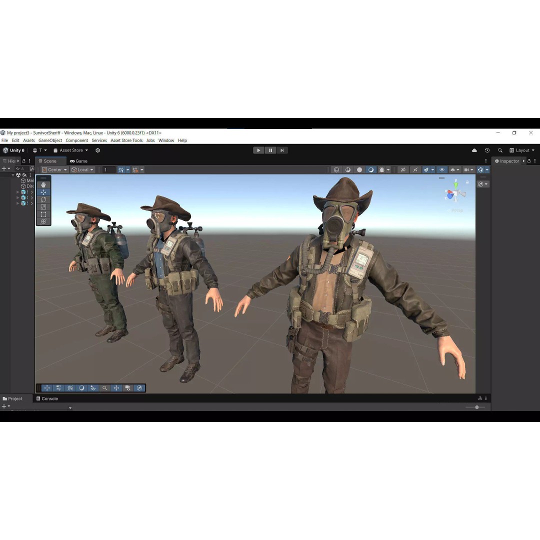Click the Unity 6 logo button
540x540 pixels.
[x=14, y=150]
